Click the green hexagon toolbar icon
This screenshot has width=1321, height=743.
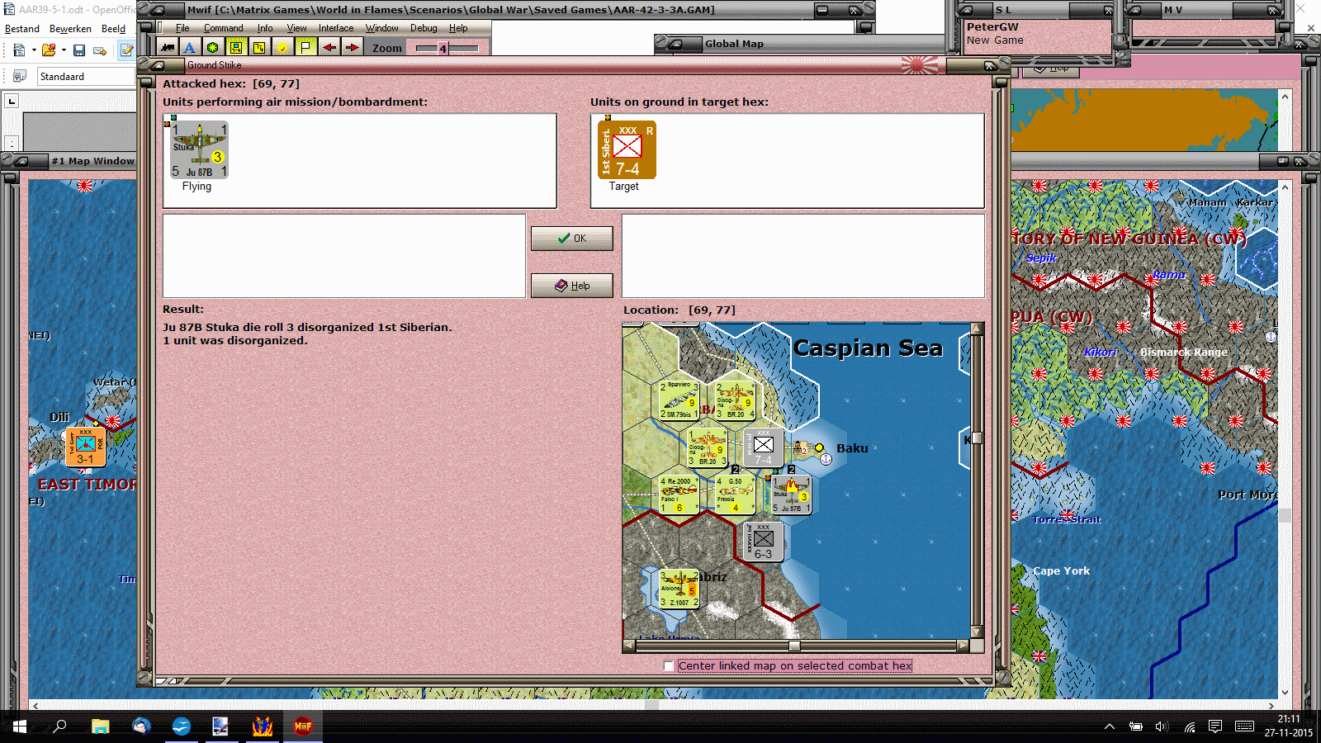(x=213, y=48)
